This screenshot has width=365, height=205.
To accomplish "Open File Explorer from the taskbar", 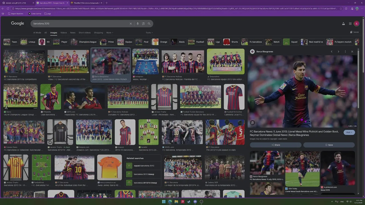I will 176,202.
